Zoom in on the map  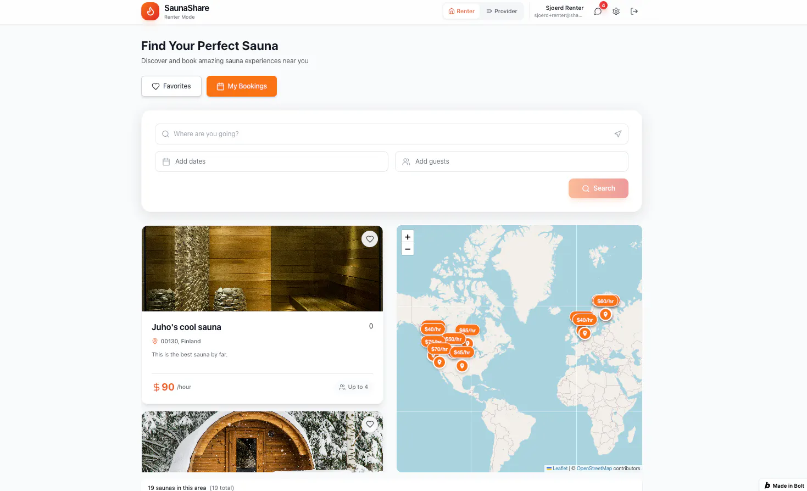click(408, 236)
